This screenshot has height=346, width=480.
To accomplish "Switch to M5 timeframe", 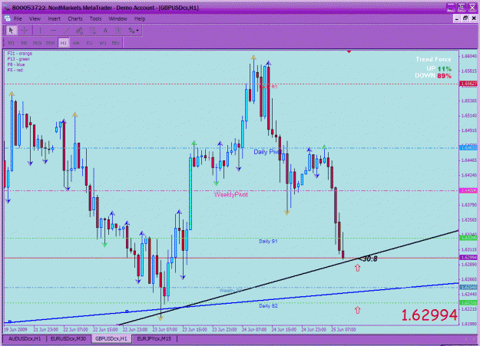I will (x=24, y=43).
